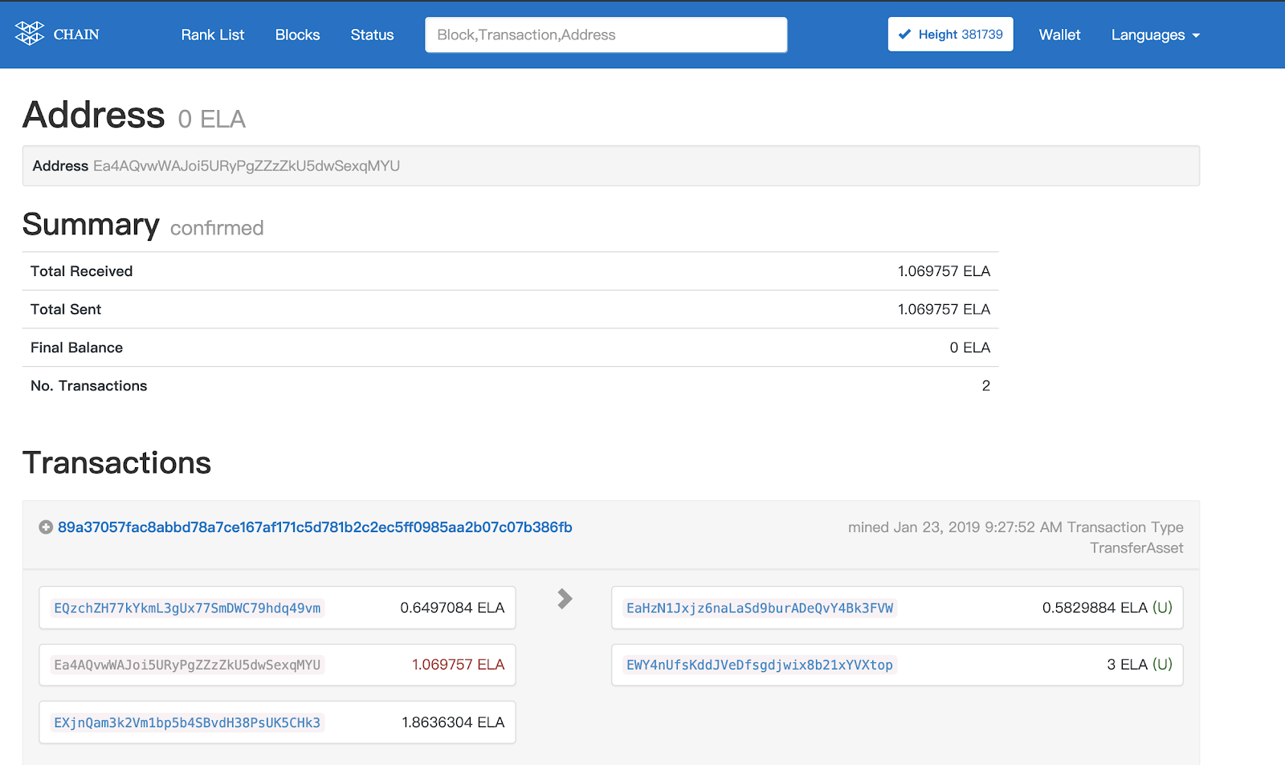Click the Total Sent label

[66, 310]
